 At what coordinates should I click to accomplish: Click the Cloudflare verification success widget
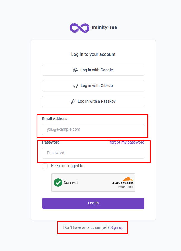pos(93,182)
